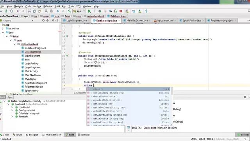250x141 pixels.
Task: Open the TODO tool window
Action: (x=17, y=135)
